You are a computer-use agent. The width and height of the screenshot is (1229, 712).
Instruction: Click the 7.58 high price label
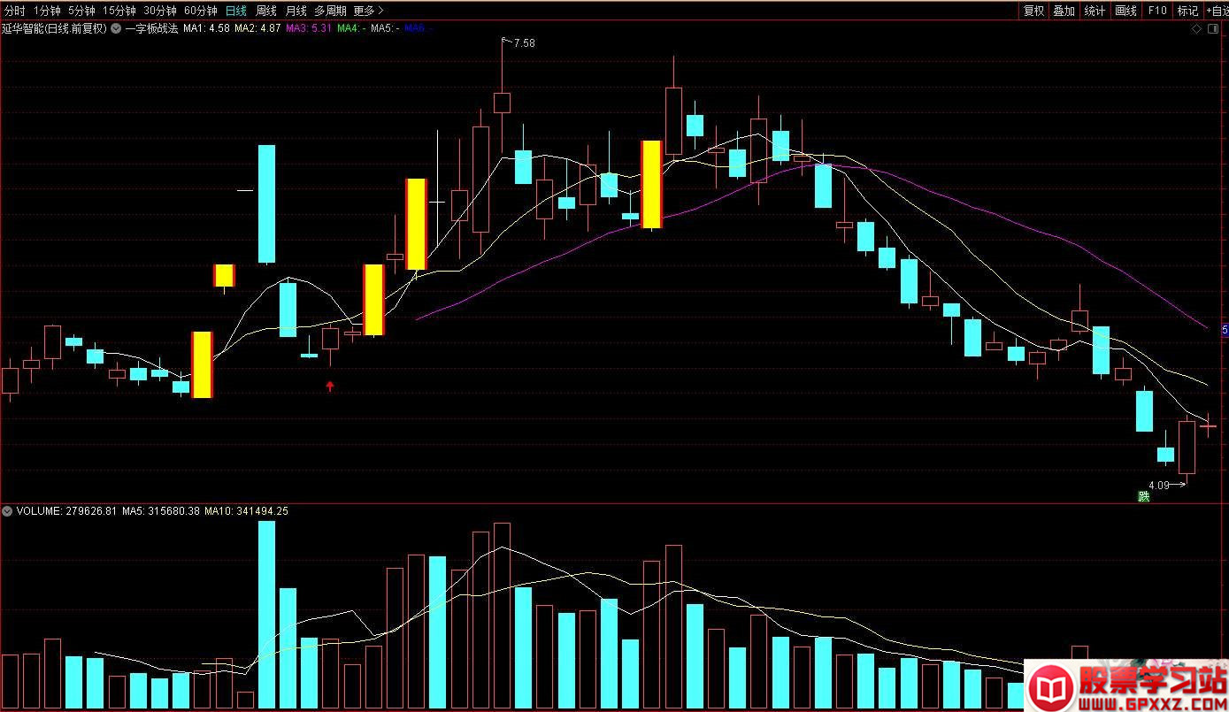[524, 42]
